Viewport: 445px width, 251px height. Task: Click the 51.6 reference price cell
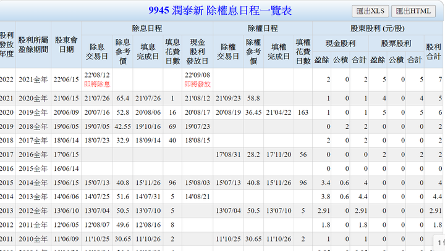122,197
